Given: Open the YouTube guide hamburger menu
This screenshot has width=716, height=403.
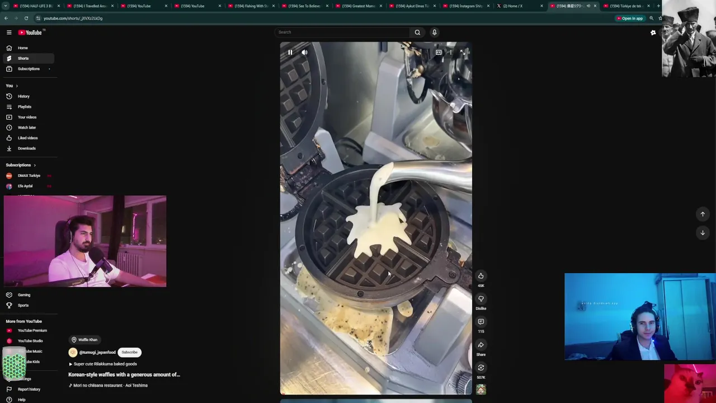Looking at the screenshot, I should [x=9, y=32].
